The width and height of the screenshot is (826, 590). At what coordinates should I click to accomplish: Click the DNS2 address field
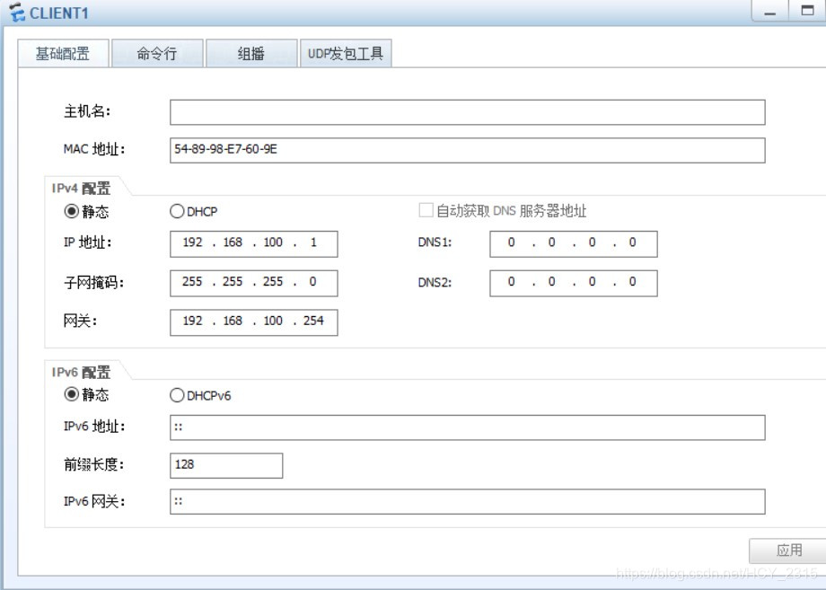pos(573,283)
